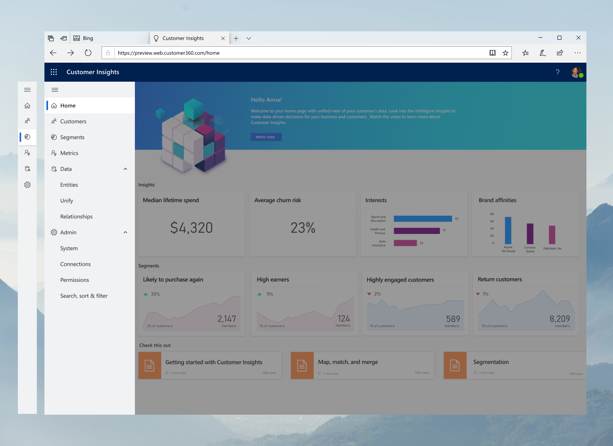This screenshot has height=446, width=613.
Task: Click the Customer Insights header title
Action: click(x=93, y=72)
